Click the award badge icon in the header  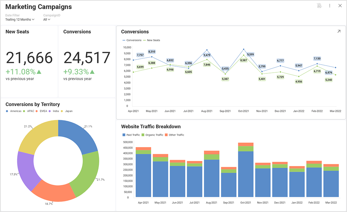(x=319, y=6)
